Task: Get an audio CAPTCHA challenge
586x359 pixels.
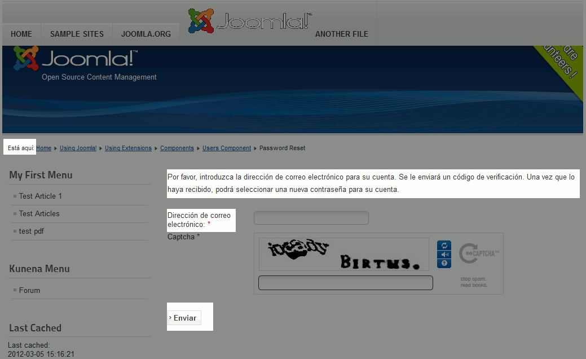Action: click(444, 254)
